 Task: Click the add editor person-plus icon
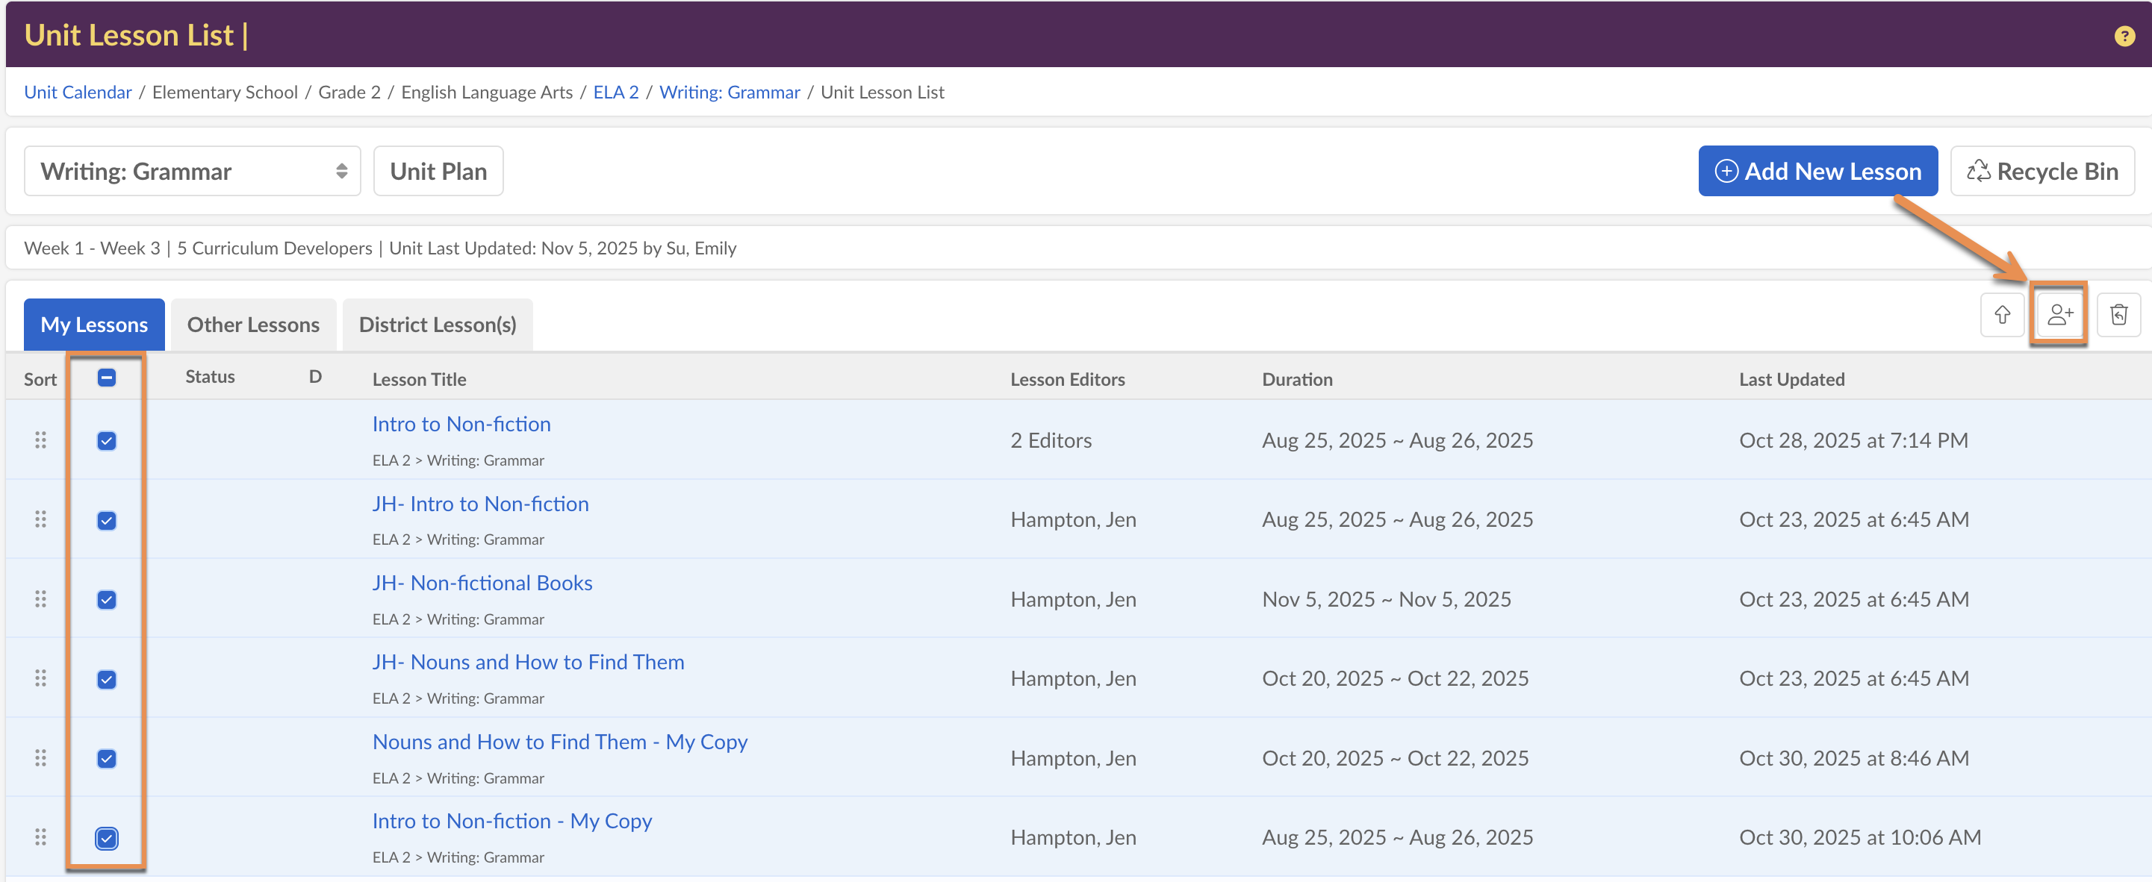click(x=2059, y=315)
